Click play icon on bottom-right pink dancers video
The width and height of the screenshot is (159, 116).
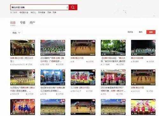[x=132, y=113]
